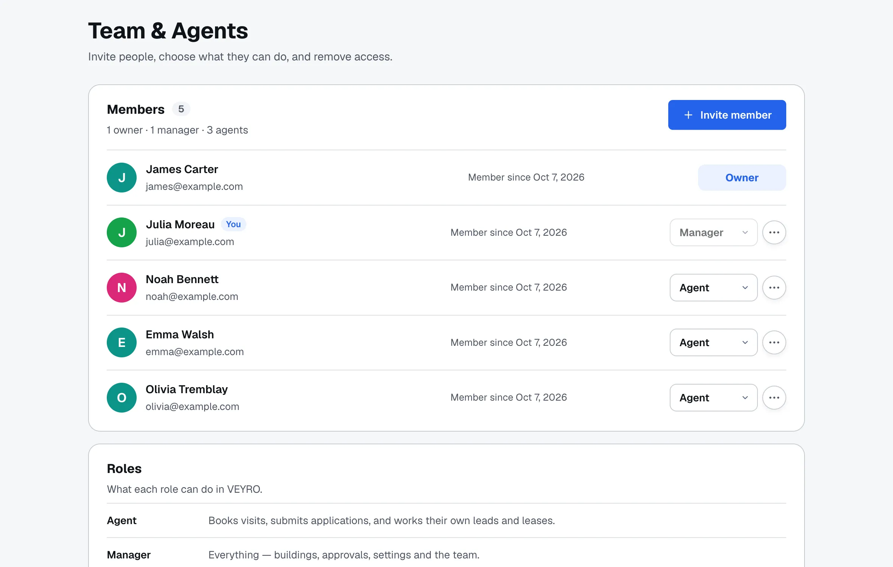This screenshot has width=893, height=567.
Task: Select the email james@example.com
Action: click(194, 187)
